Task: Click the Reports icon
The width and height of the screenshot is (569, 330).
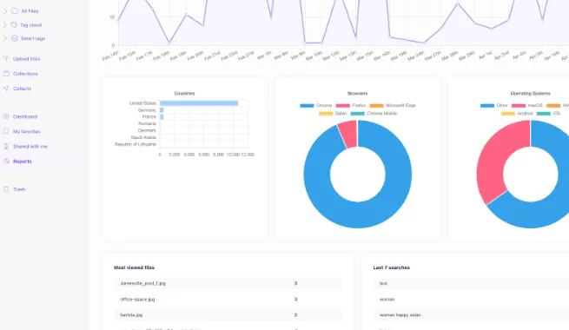Action: point(6,161)
